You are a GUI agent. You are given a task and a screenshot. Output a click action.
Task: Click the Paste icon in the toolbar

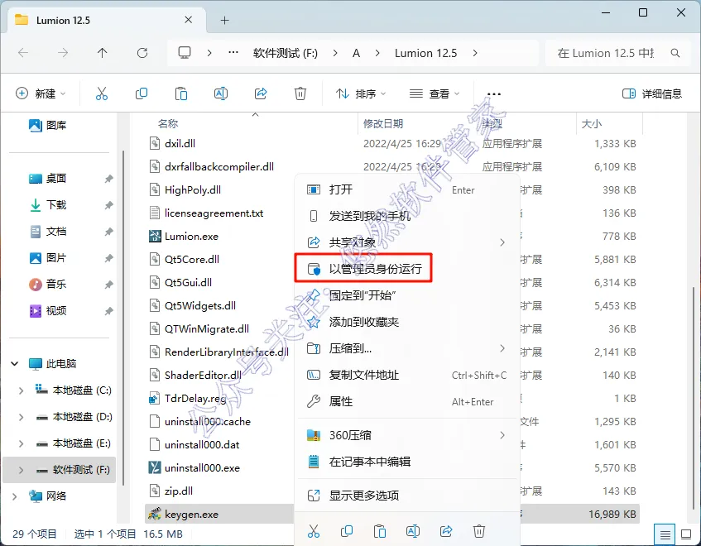point(181,93)
